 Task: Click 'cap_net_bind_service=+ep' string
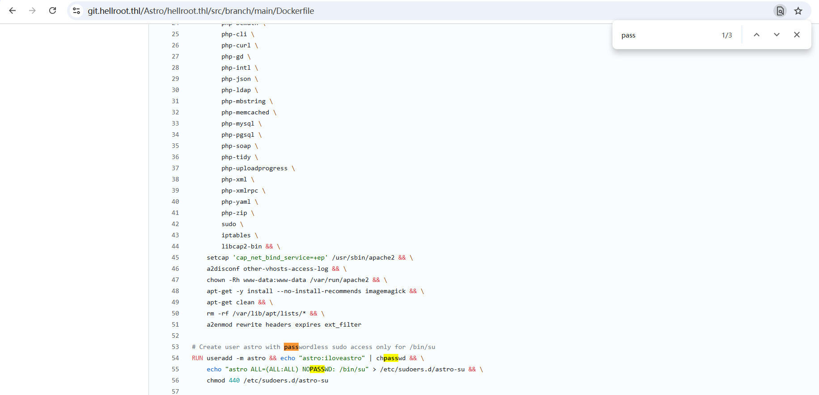(x=280, y=257)
